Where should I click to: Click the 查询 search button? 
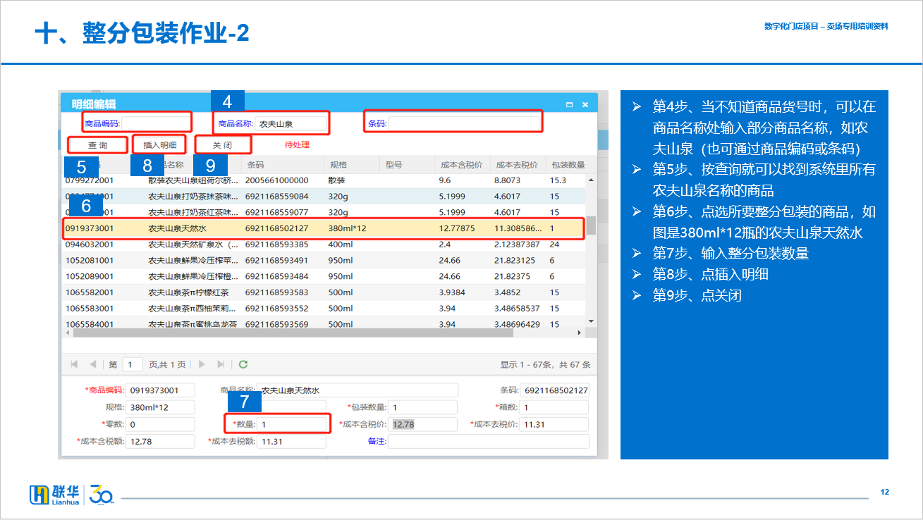click(97, 145)
